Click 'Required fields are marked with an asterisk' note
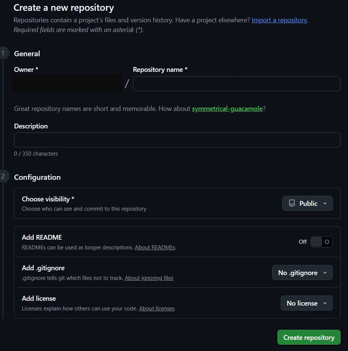 [79, 30]
